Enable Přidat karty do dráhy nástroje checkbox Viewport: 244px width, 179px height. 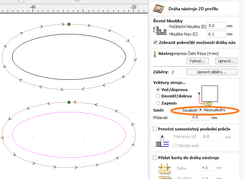[x=155, y=157]
